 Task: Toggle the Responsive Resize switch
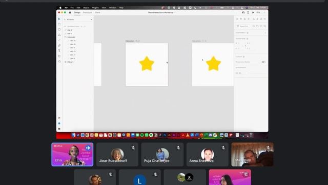pyautogui.click(x=263, y=62)
